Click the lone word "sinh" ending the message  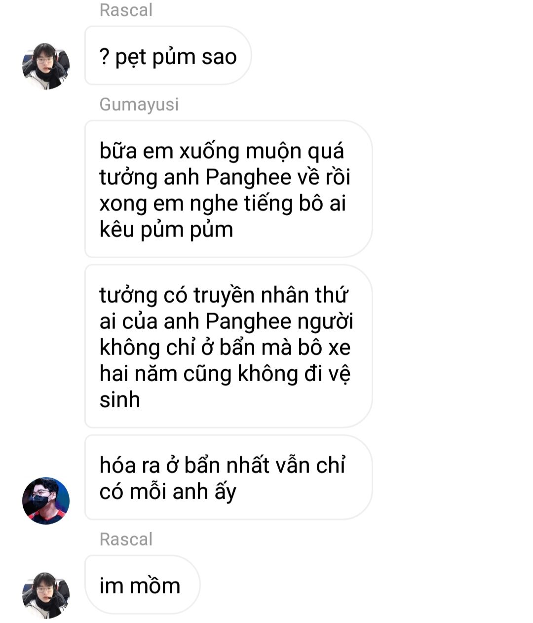119,399
